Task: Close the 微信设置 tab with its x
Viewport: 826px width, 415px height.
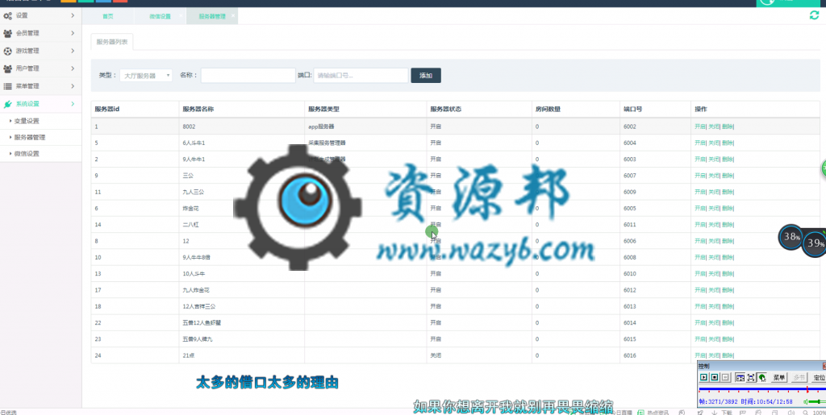Action: [x=181, y=15]
